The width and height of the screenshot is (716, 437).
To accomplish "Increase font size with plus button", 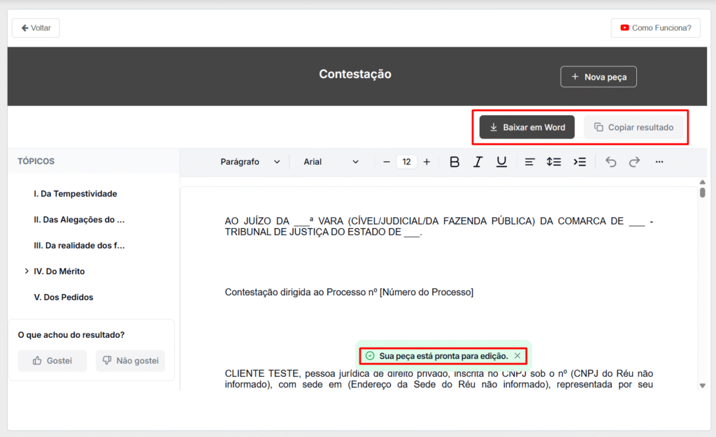I will [x=427, y=162].
